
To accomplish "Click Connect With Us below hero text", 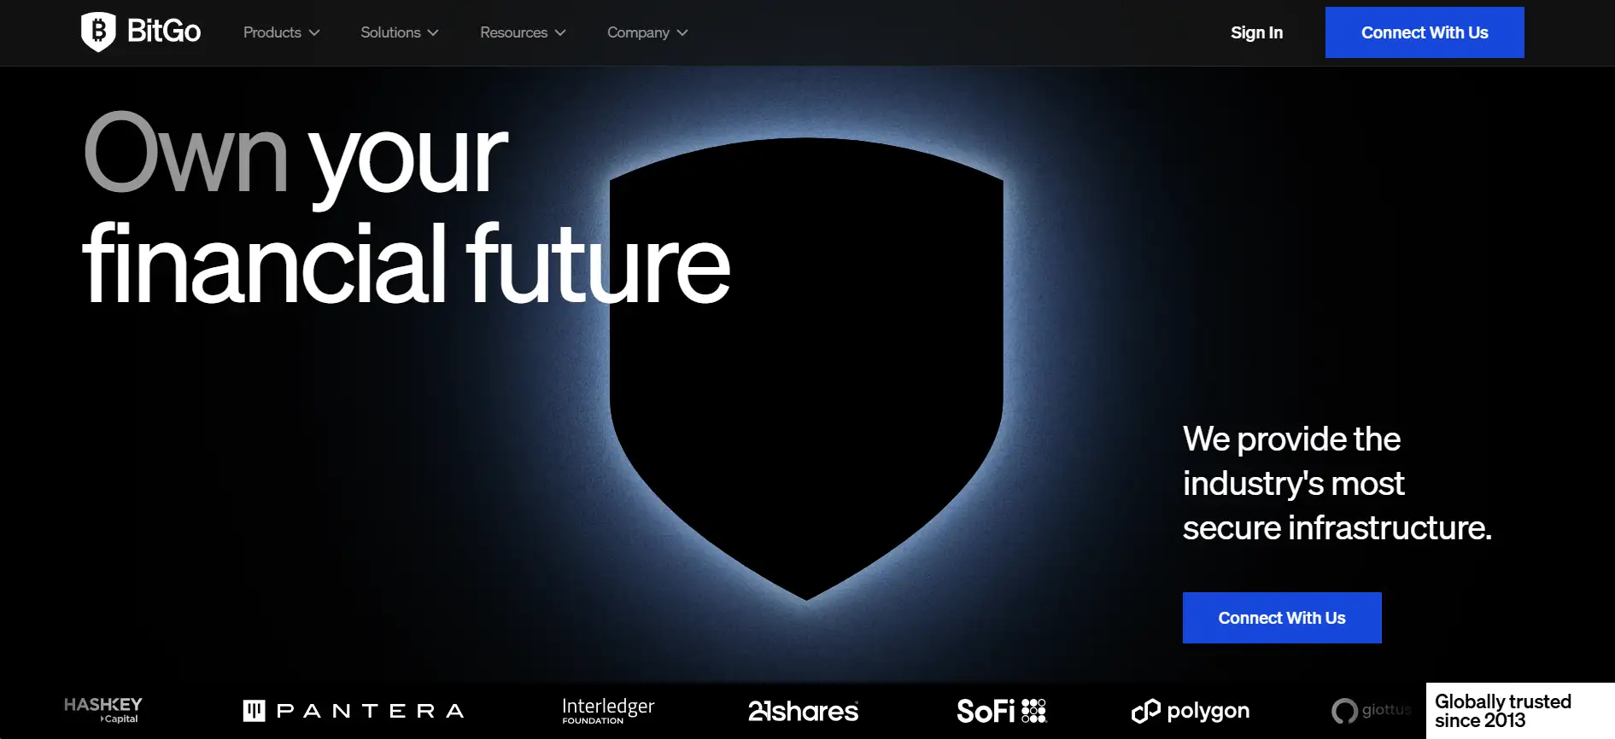I will point(1282,618).
